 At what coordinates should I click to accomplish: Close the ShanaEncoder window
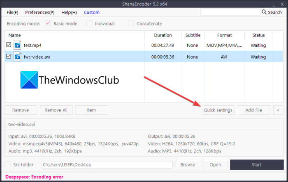[282, 4]
